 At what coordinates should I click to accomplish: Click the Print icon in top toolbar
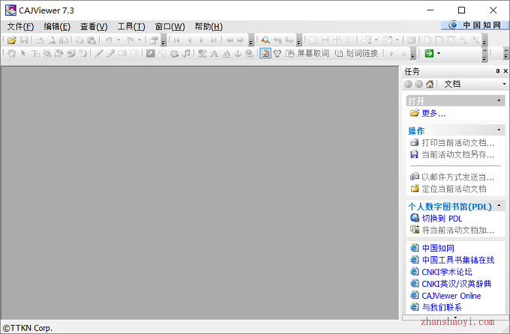tap(39, 40)
